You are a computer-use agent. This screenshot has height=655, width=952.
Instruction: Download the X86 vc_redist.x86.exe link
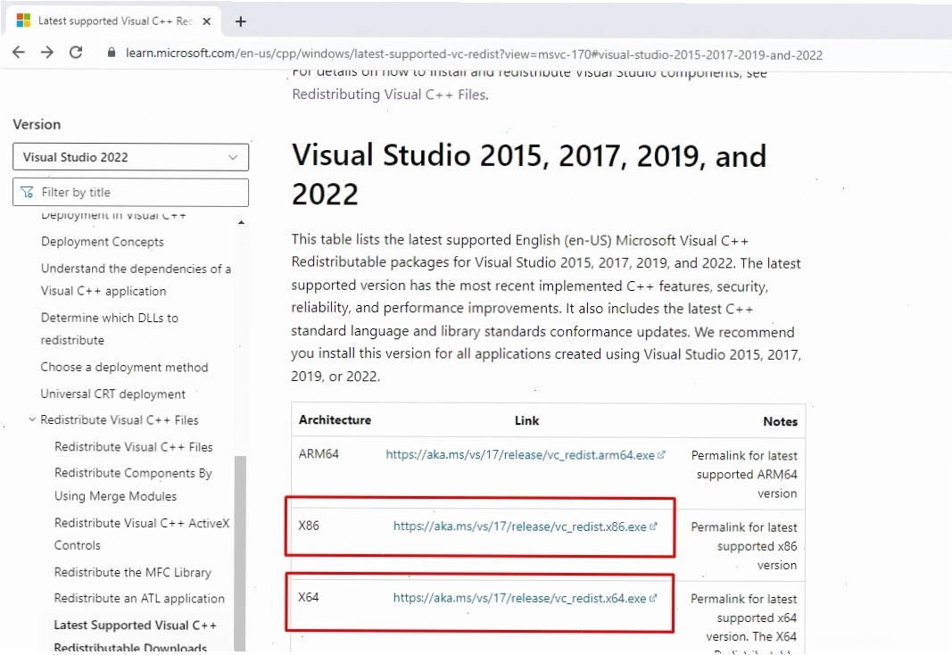click(x=519, y=526)
